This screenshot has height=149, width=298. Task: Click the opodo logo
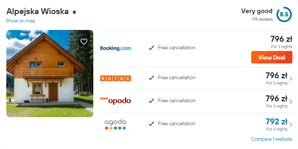[x=115, y=101]
